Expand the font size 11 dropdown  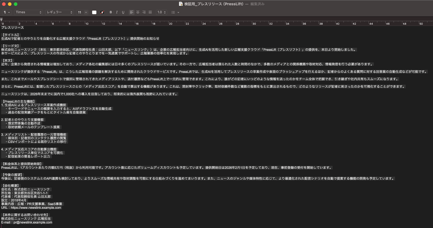coord(82,12)
